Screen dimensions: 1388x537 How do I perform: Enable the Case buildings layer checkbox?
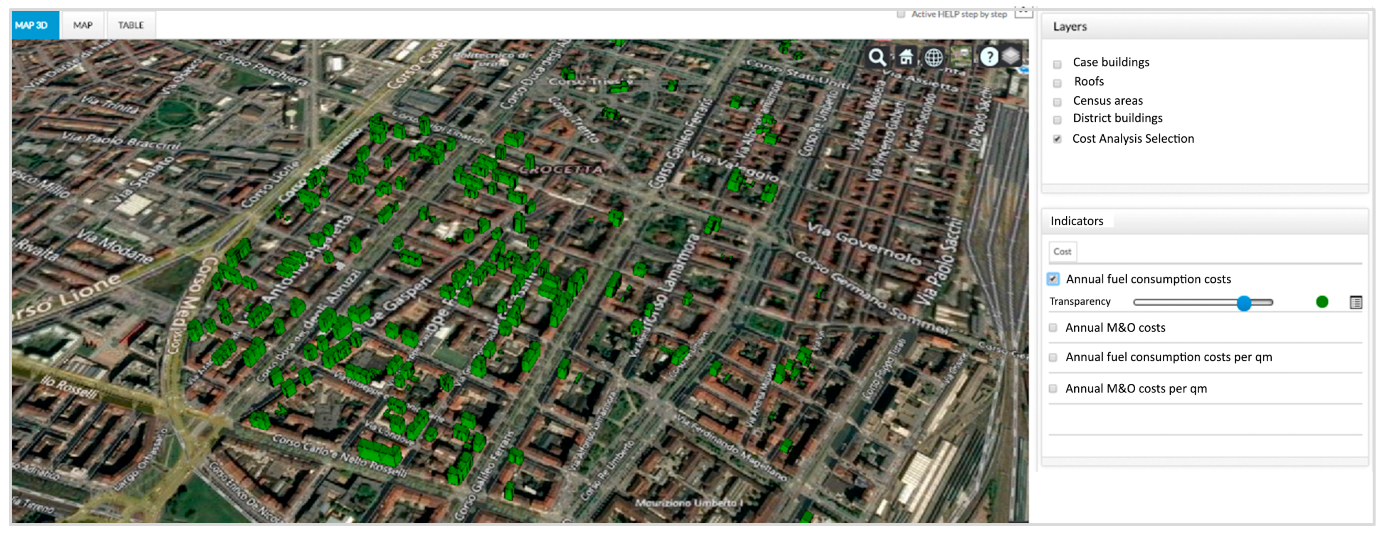click(1058, 64)
